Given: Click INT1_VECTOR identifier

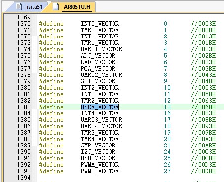Looking at the screenshot, I should 100,36.
